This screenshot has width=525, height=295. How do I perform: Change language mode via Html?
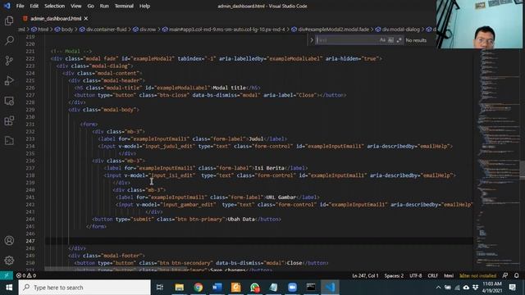click(449, 275)
